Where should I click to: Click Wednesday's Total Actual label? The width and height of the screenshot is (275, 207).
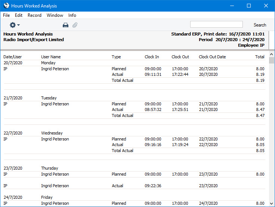123,151
